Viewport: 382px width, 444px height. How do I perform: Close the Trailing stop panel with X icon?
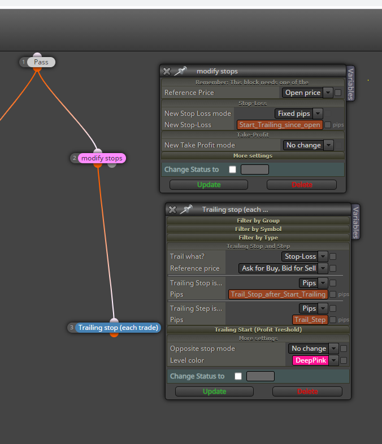pyautogui.click(x=172, y=210)
